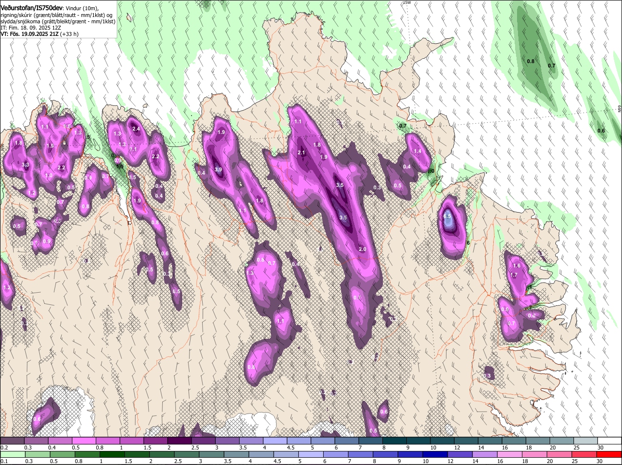Pick upper legend pink swatch between 0.5 and 0.8
Screen dimensions: 622x465
click(x=84, y=441)
